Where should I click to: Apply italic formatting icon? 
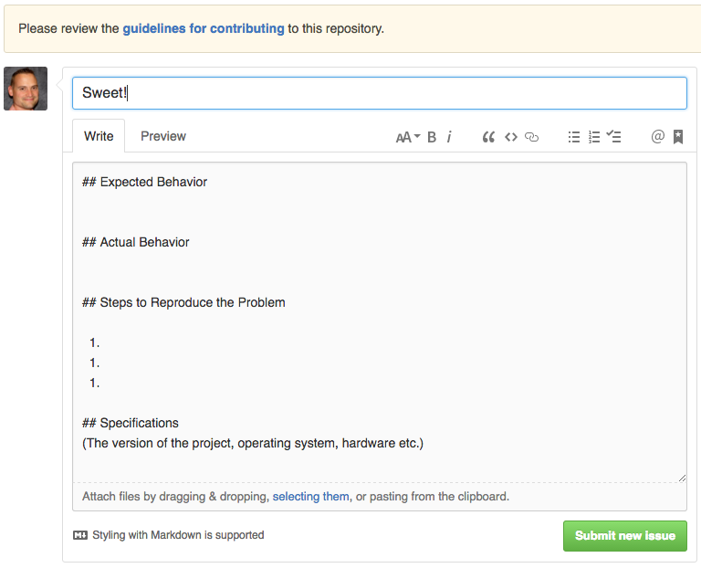point(449,137)
